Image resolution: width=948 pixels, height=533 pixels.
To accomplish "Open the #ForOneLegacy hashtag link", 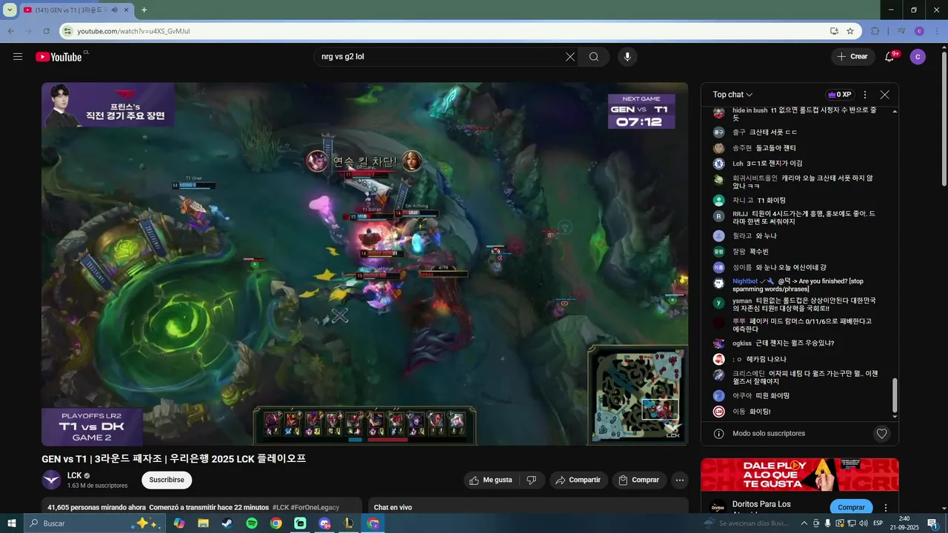I will pyautogui.click(x=315, y=508).
